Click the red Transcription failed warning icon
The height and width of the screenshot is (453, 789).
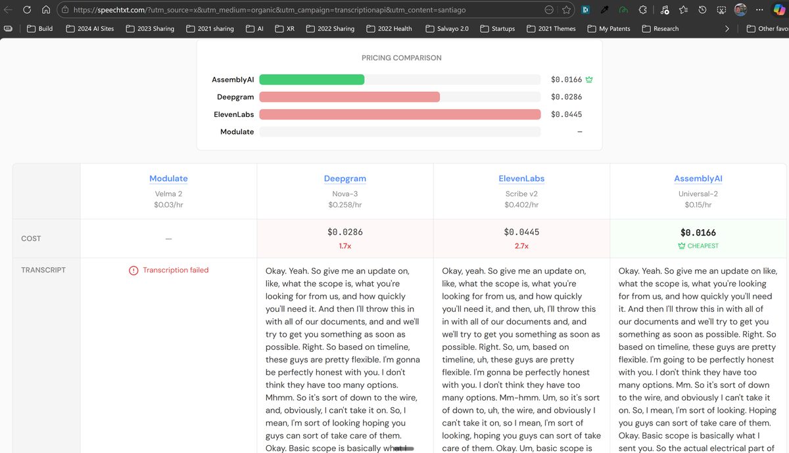[133, 270]
